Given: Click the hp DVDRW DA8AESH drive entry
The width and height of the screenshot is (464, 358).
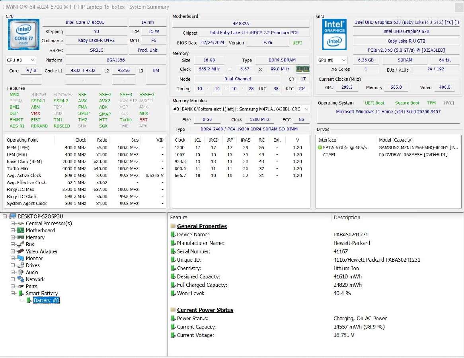Looking at the screenshot, I should coord(413,154).
